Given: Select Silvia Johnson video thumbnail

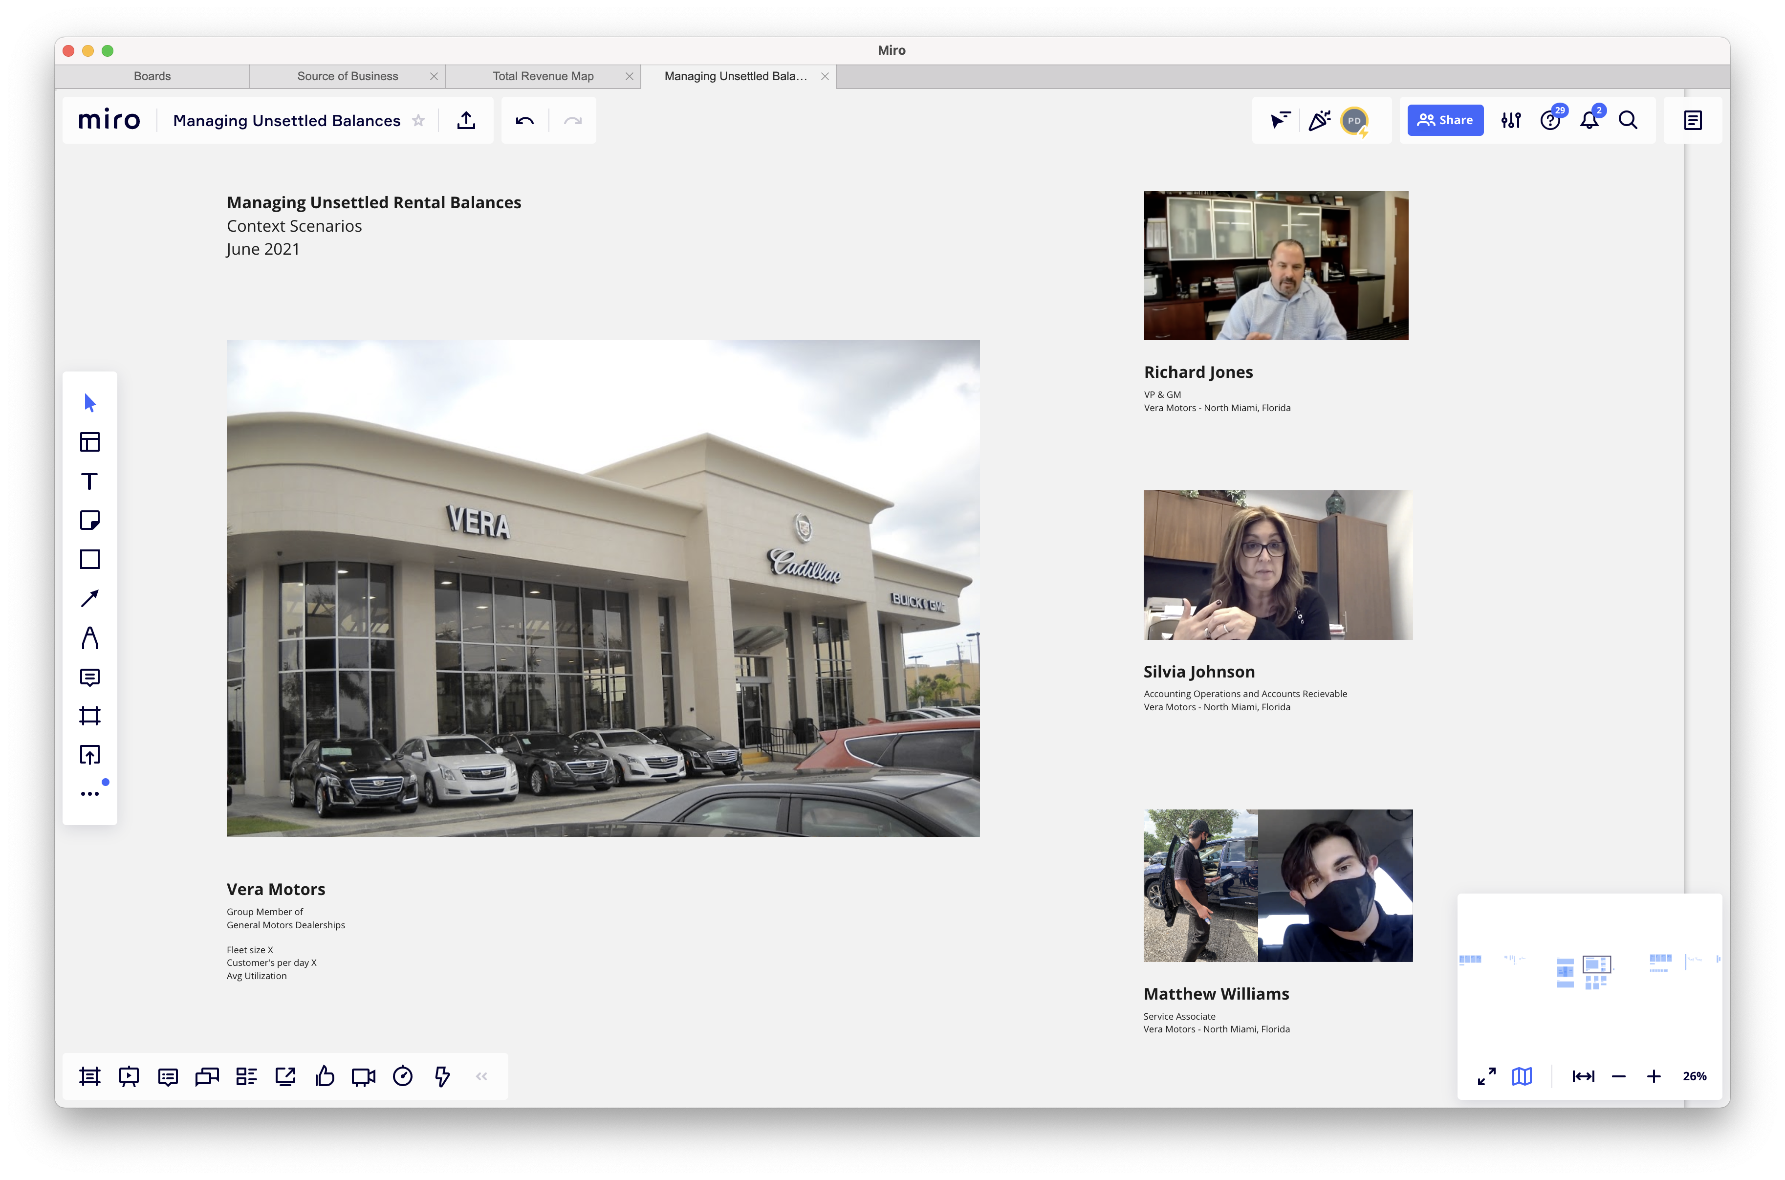Looking at the screenshot, I should [x=1278, y=565].
